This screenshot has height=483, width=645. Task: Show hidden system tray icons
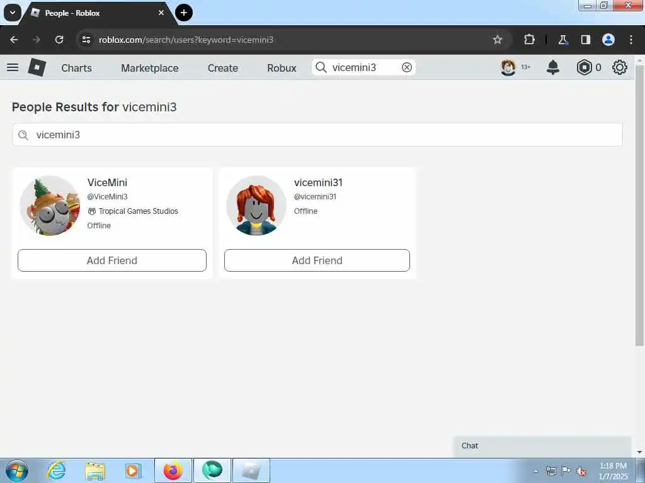coord(535,471)
